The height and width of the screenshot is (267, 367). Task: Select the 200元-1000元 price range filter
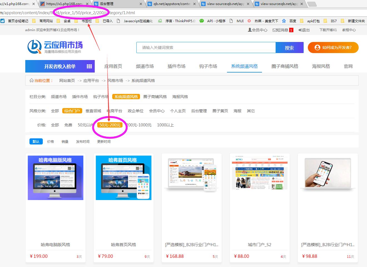click(x=139, y=125)
